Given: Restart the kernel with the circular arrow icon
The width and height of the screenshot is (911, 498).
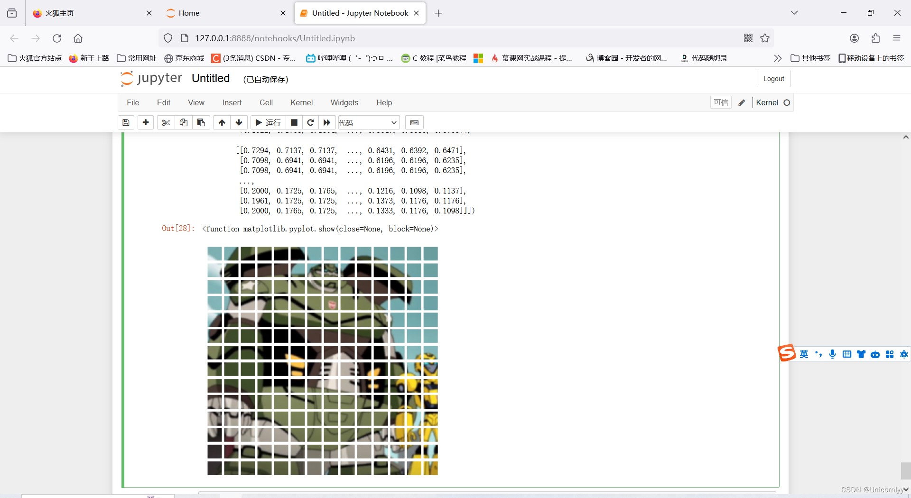Looking at the screenshot, I should point(311,122).
